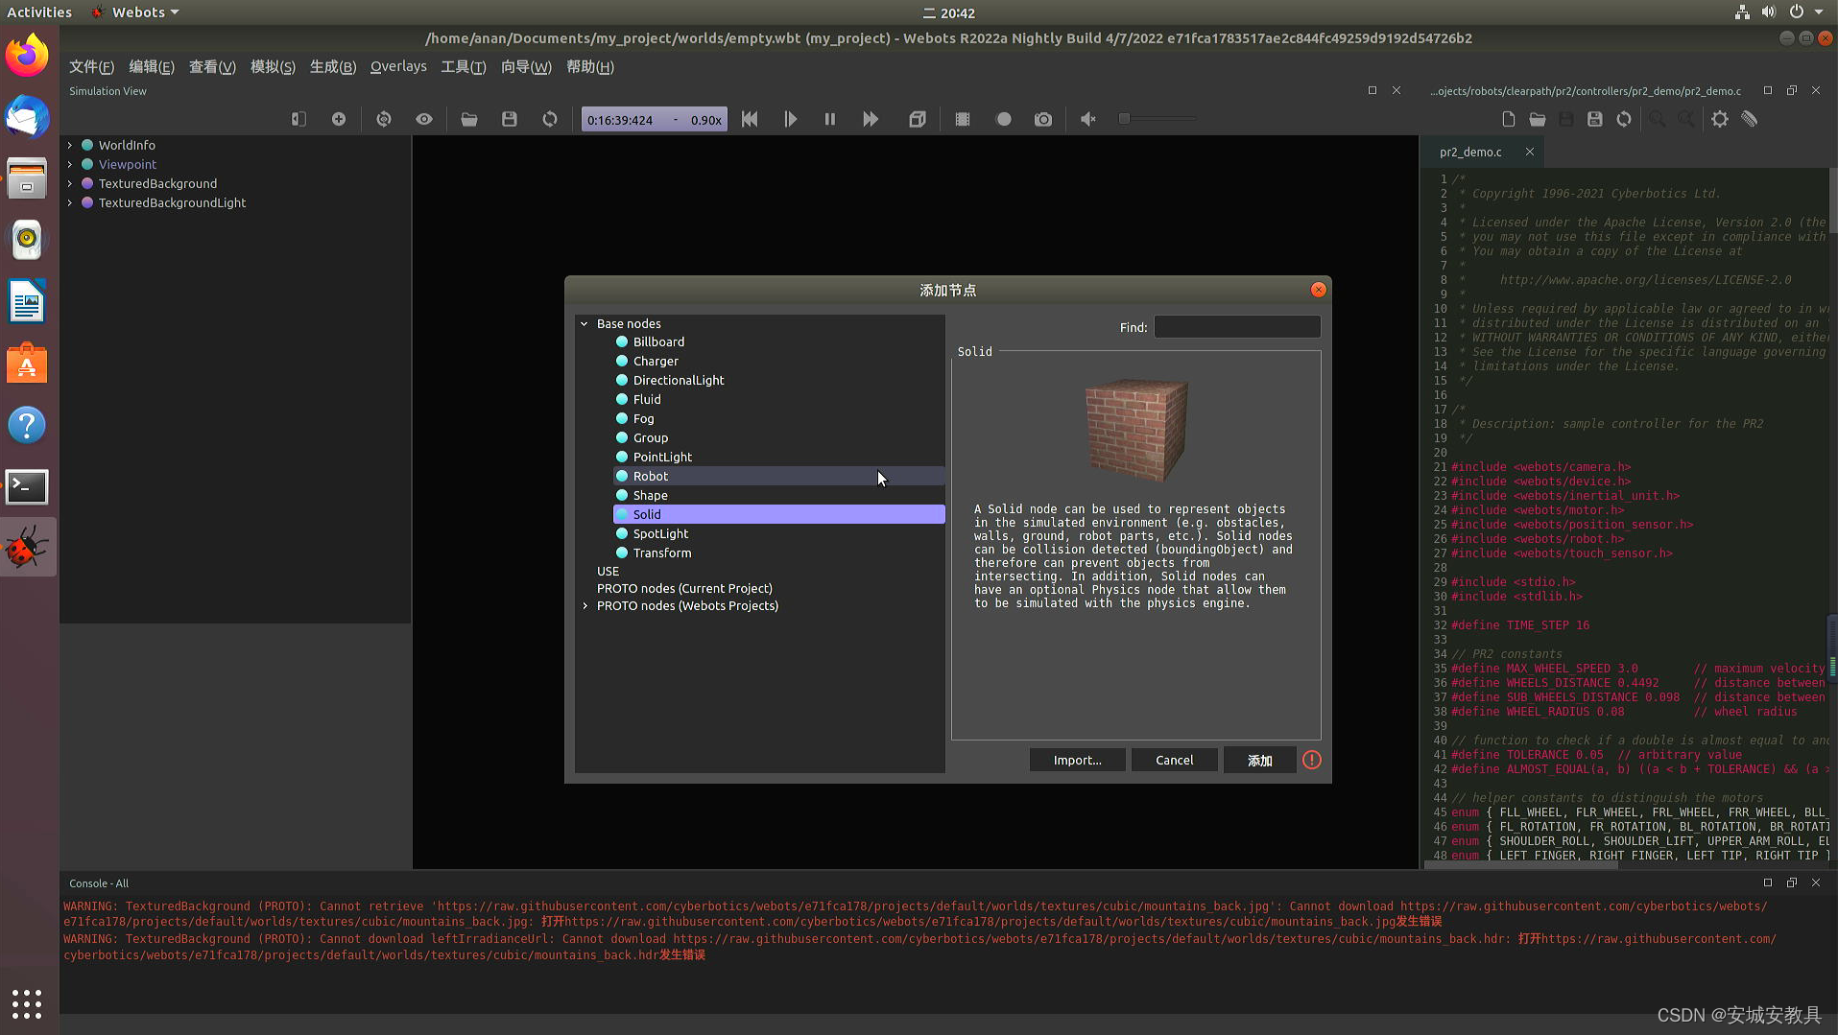The height and width of the screenshot is (1035, 1838).
Task: Expand the WorldInfo node in scene tree
Action: point(69,145)
